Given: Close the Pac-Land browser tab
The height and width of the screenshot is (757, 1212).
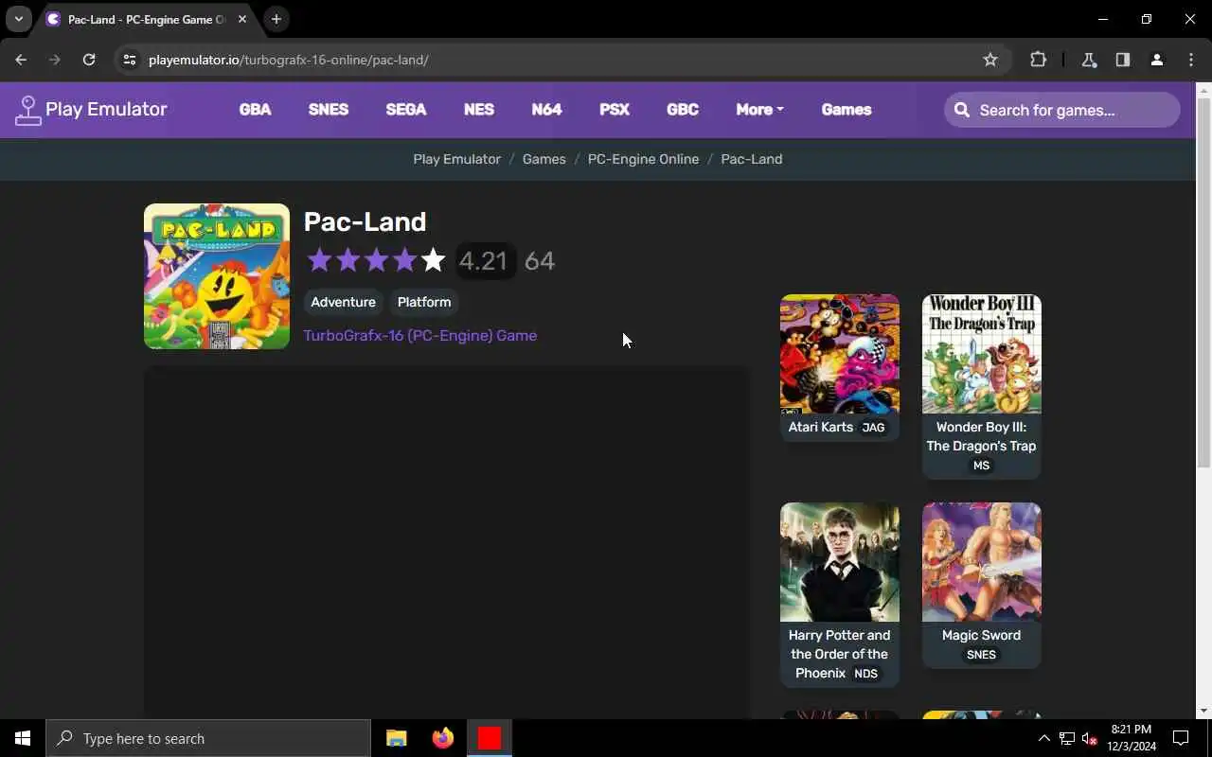Looking at the screenshot, I should click(242, 19).
